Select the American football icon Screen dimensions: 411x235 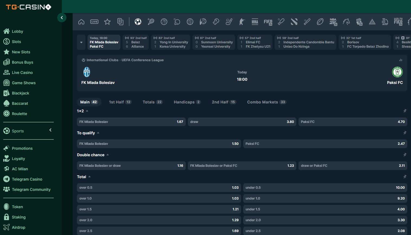coord(320,22)
